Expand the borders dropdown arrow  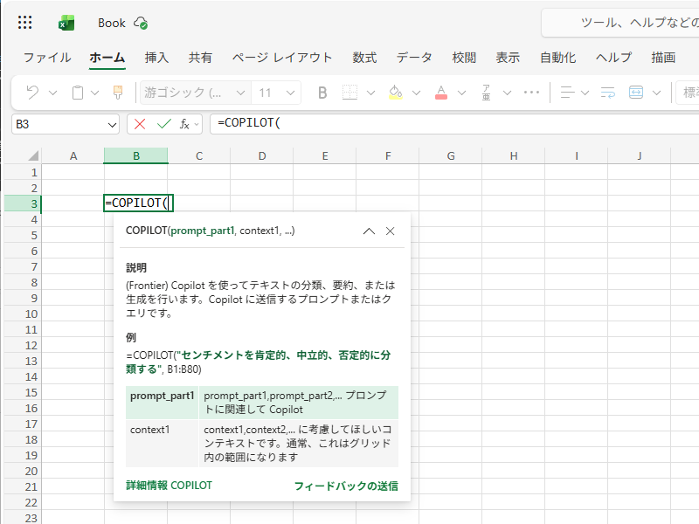pyautogui.click(x=370, y=93)
